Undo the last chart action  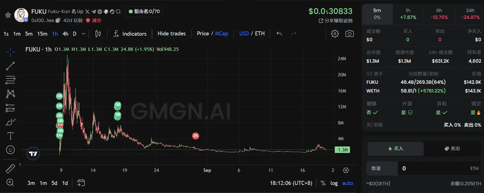click(279, 34)
